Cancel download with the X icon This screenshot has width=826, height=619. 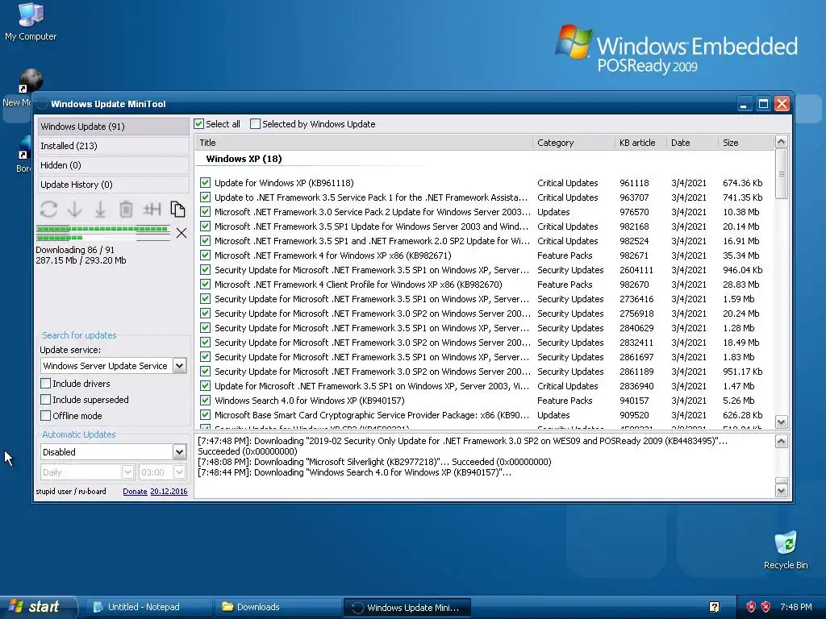click(181, 233)
